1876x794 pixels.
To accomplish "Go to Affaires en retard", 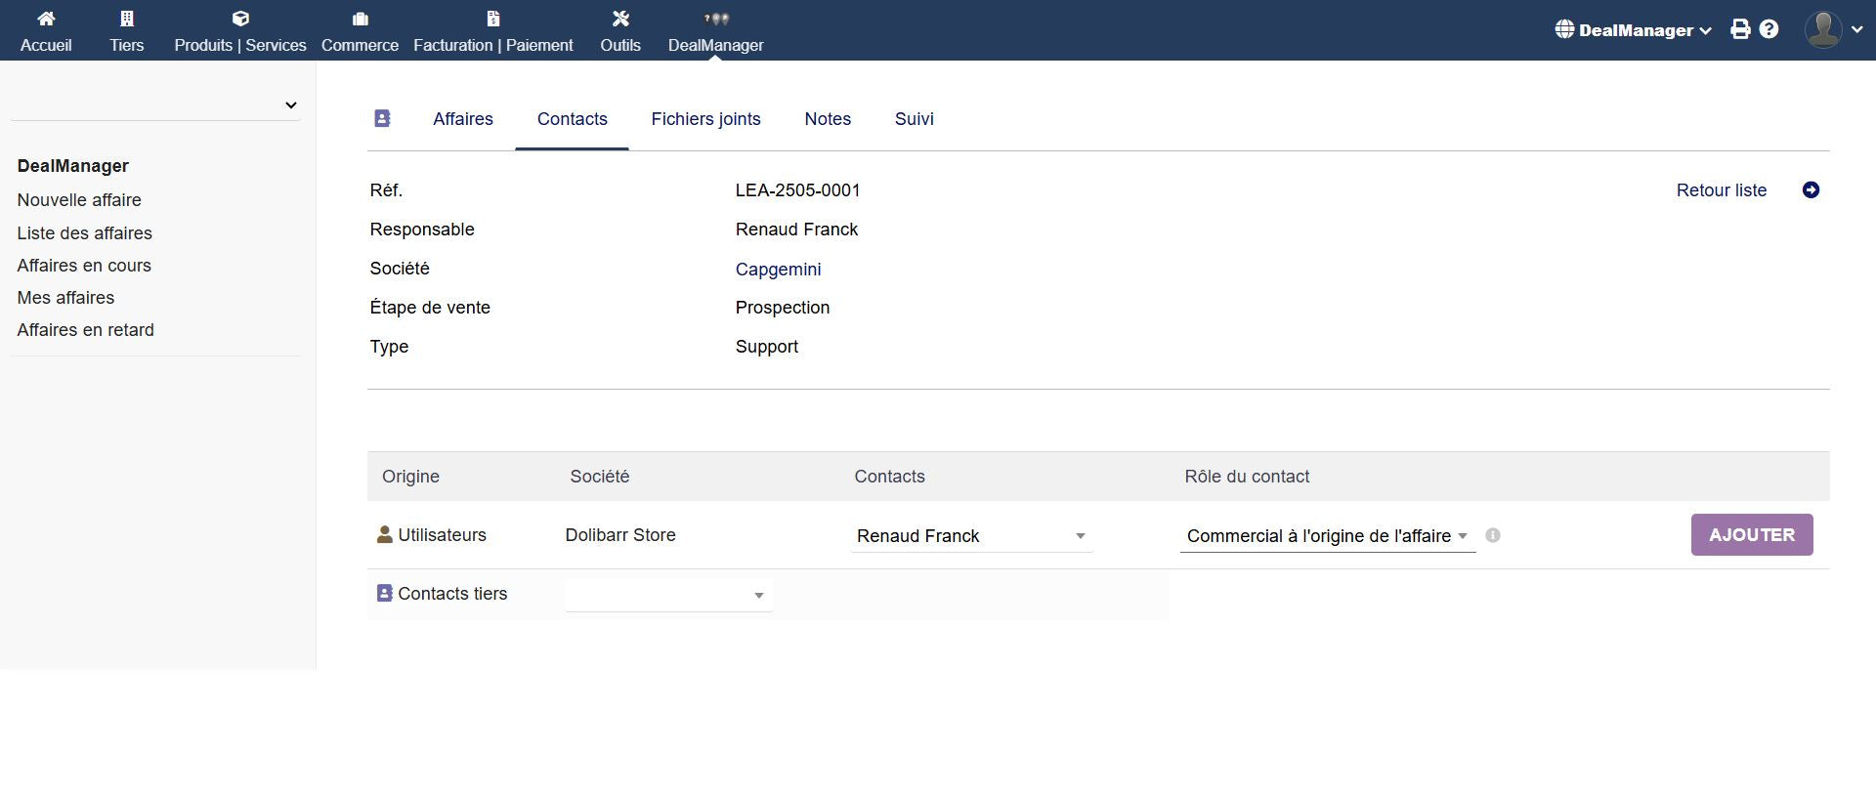I will (85, 330).
